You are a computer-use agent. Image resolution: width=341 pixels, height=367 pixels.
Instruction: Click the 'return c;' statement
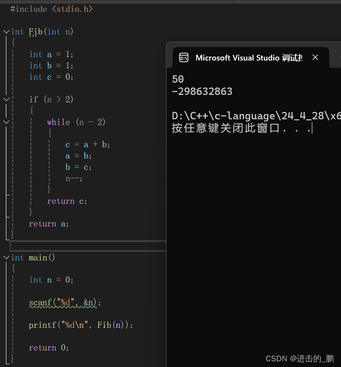67,201
